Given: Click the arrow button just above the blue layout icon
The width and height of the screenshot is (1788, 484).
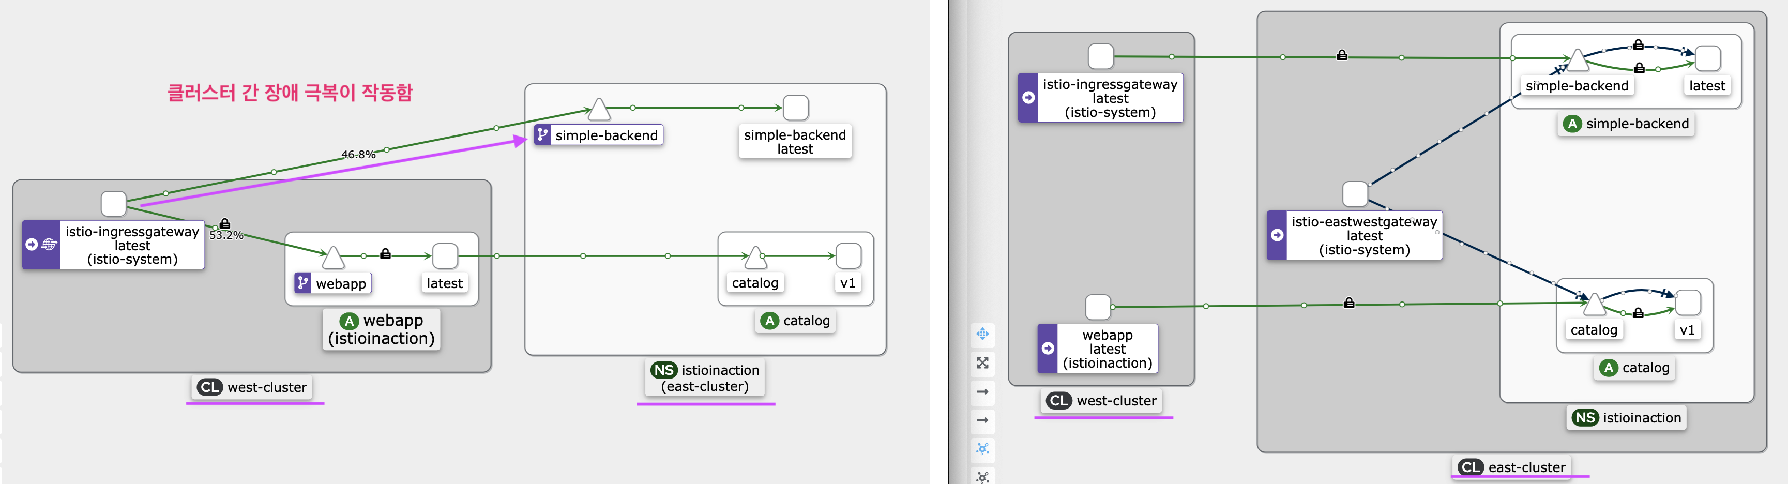Looking at the screenshot, I should tap(982, 420).
